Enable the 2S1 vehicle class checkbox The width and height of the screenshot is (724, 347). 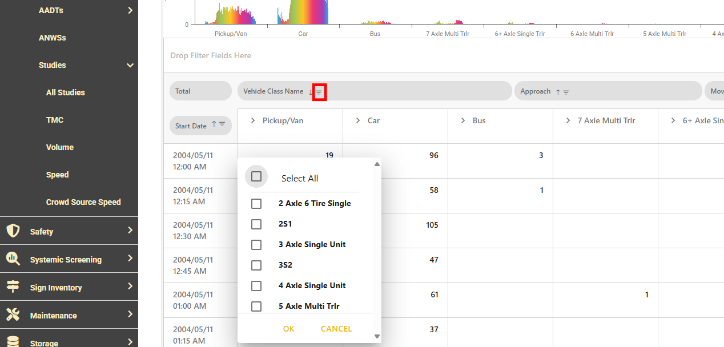pyautogui.click(x=256, y=224)
